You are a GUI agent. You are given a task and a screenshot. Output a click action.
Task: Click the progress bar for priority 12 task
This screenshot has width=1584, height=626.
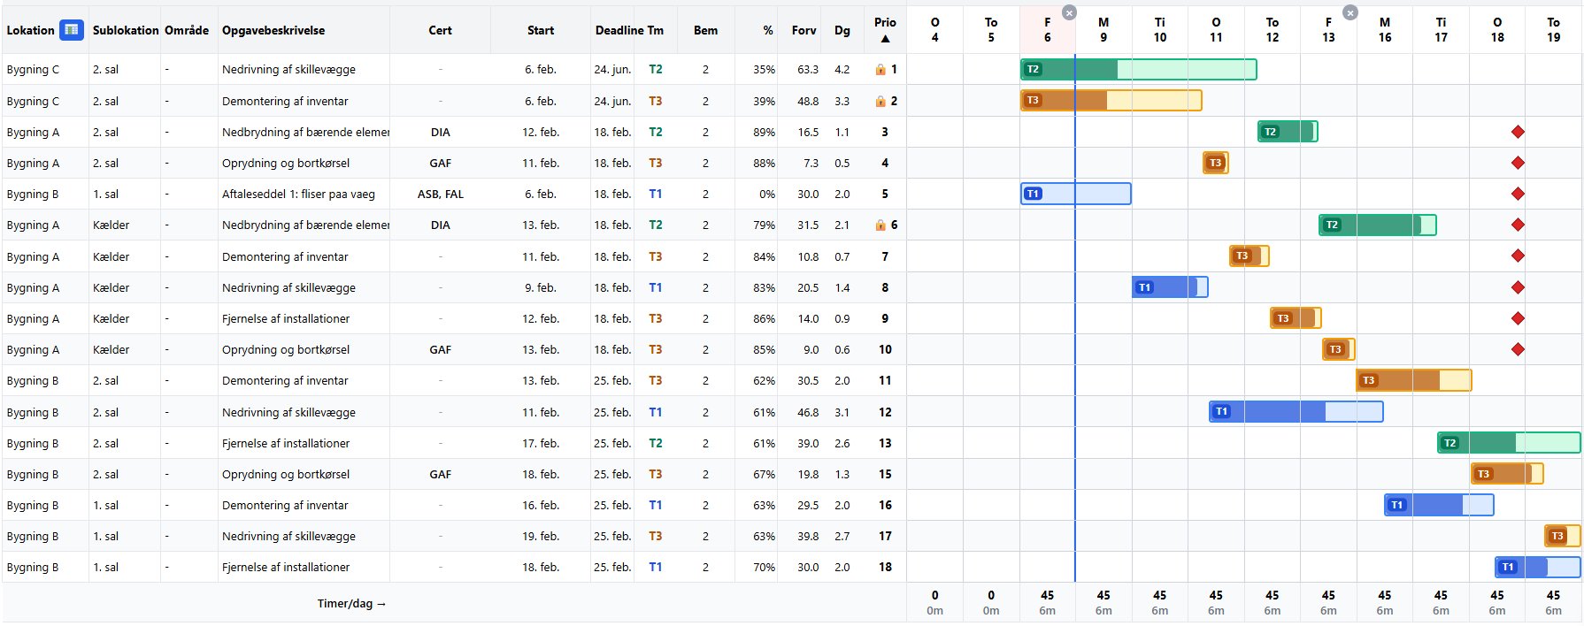click(1296, 411)
